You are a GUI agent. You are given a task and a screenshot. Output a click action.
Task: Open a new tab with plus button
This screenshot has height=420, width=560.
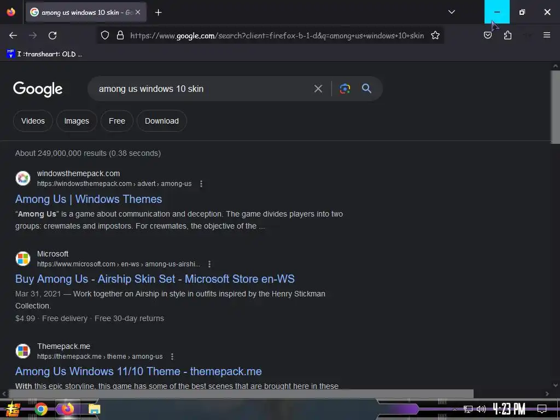(x=158, y=13)
